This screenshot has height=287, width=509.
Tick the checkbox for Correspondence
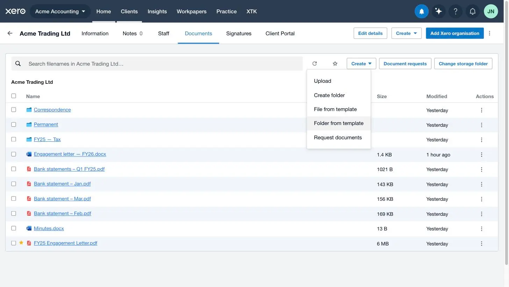coord(14,110)
